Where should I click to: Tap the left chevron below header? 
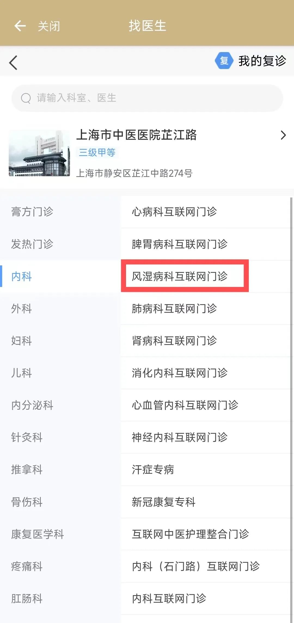point(13,63)
